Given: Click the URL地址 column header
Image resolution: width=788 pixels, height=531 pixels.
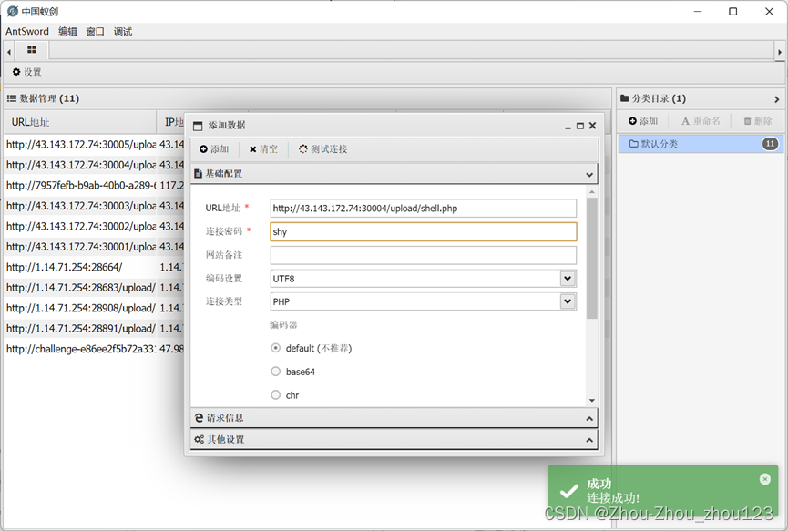Looking at the screenshot, I should tap(80, 122).
